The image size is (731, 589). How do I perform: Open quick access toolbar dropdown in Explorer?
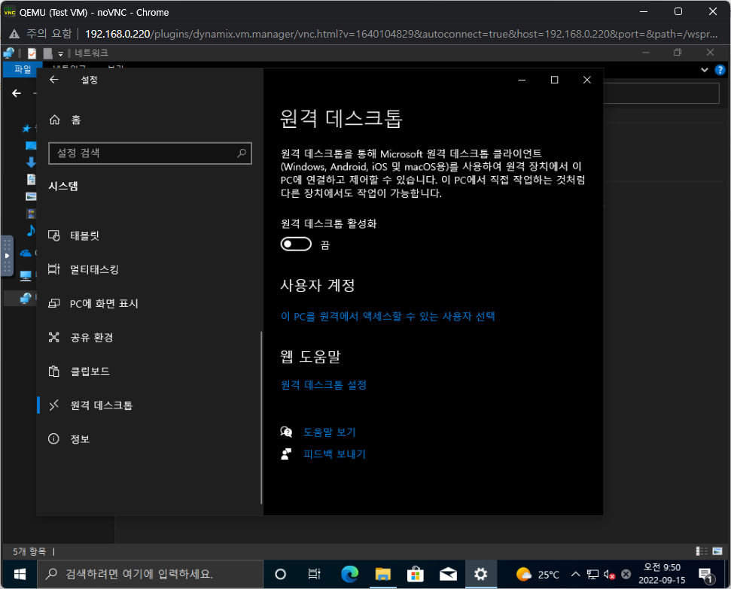coord(61,54)
